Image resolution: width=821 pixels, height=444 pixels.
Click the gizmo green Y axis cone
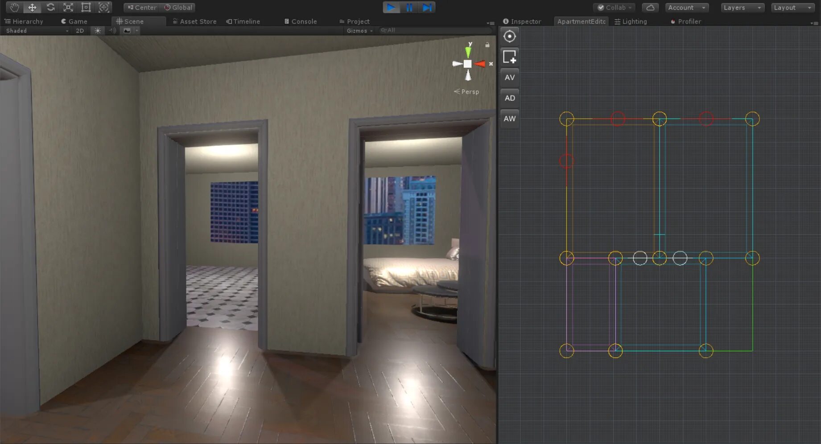click(468, 52)
